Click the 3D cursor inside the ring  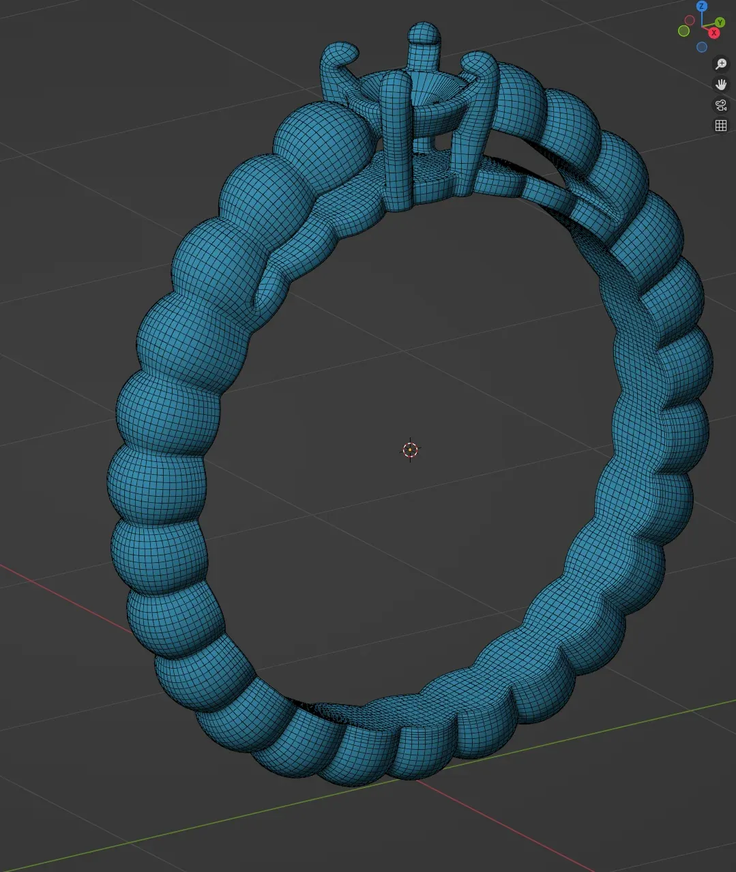(410, 450)
